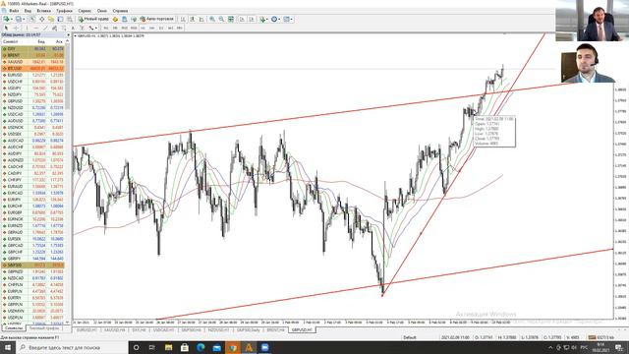629x354 pixels.
Task: Open File Explorer from the taskbar
Action: tap(168, 347)
